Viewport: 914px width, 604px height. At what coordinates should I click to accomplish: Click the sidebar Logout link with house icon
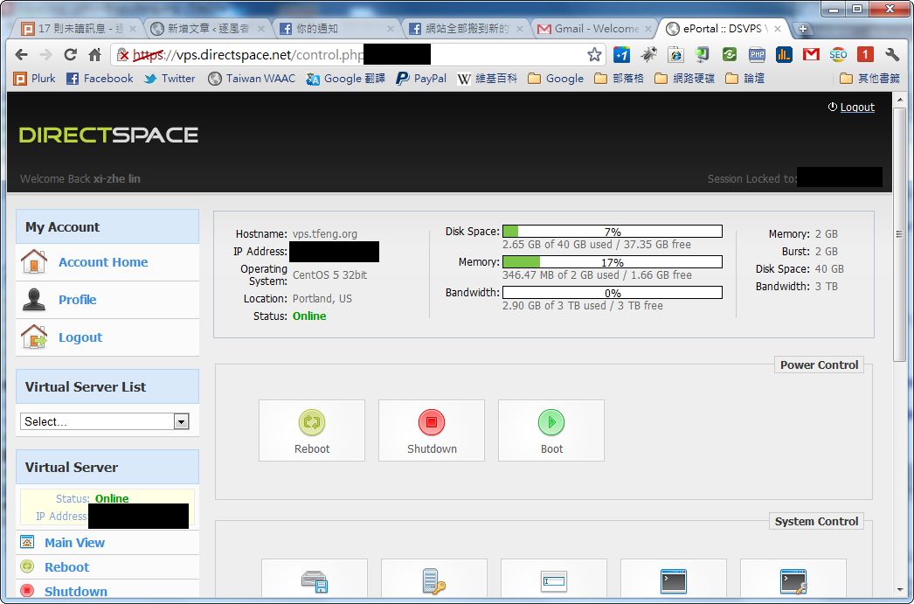coord(80,337)
